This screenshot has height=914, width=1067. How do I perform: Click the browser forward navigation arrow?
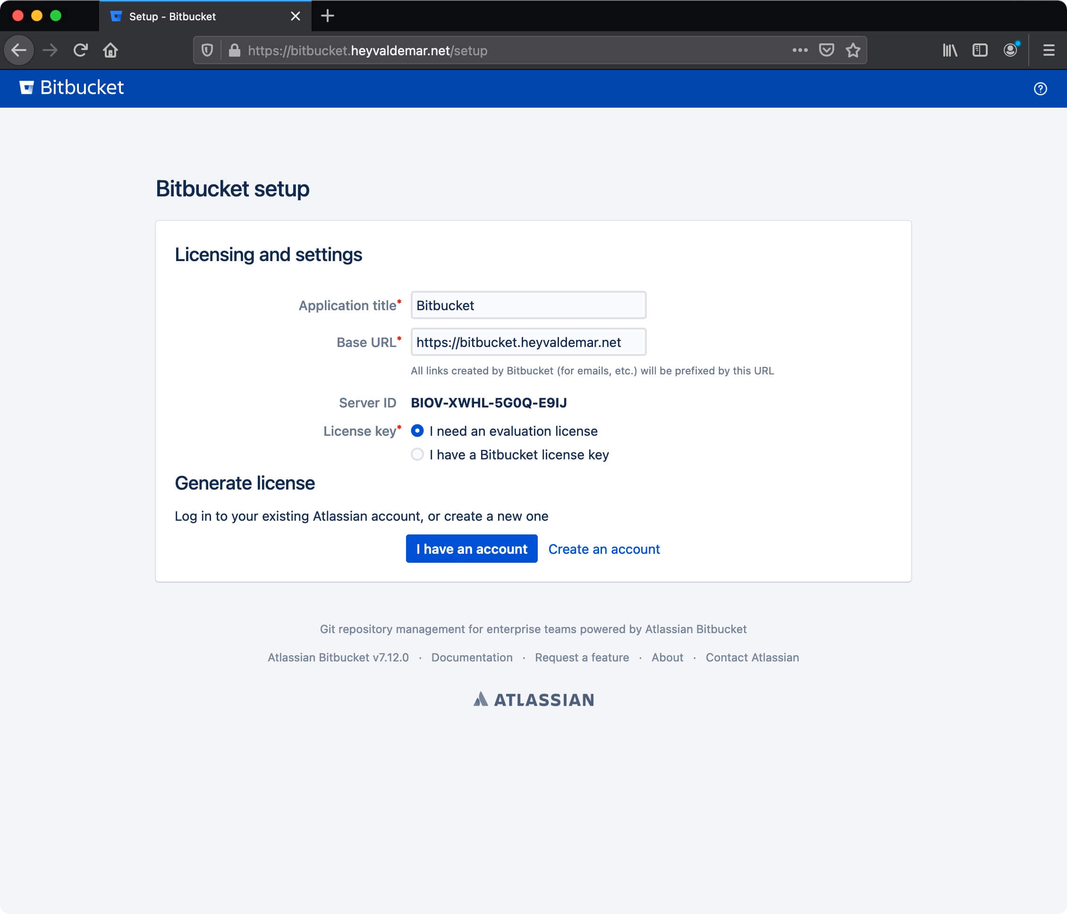tap(50, 50)
